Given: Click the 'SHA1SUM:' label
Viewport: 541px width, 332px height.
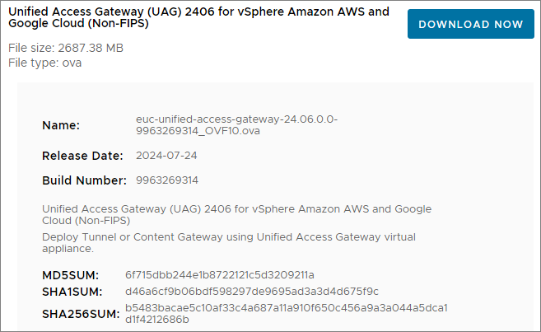Looking at the screenshot, I should [x=72, y=292].
